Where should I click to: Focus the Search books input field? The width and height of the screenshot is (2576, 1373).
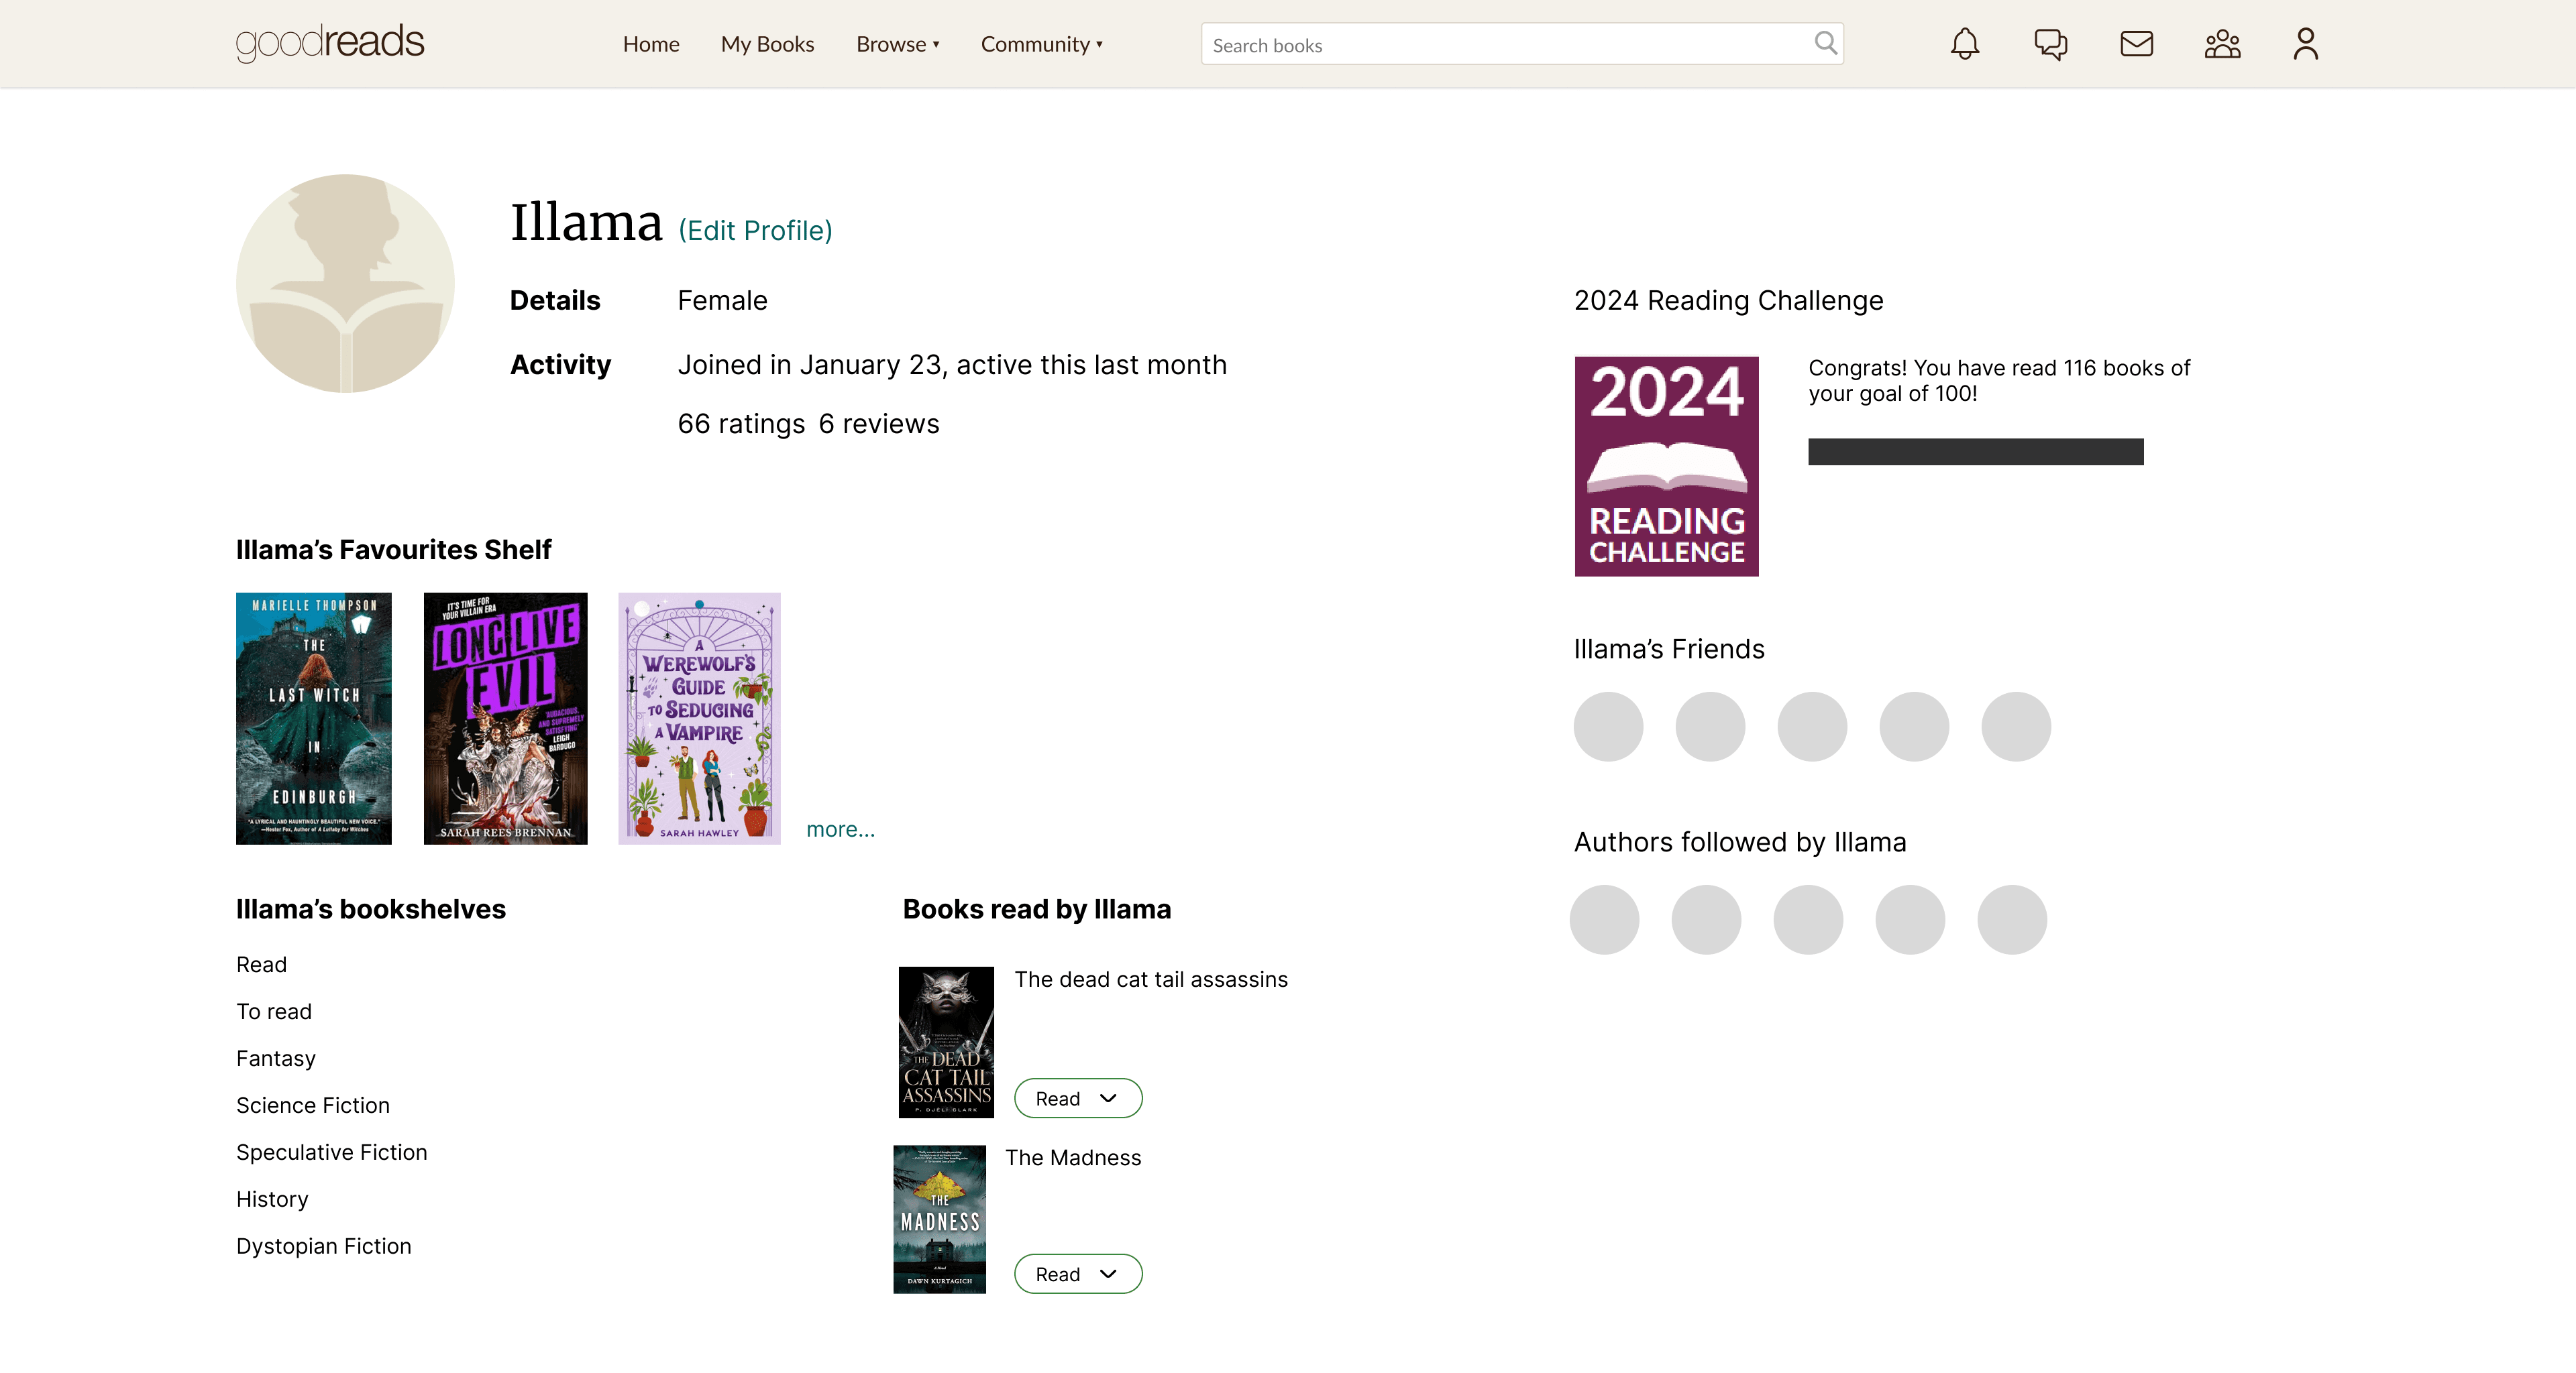pyautogui.click(x=1522, y=44)
